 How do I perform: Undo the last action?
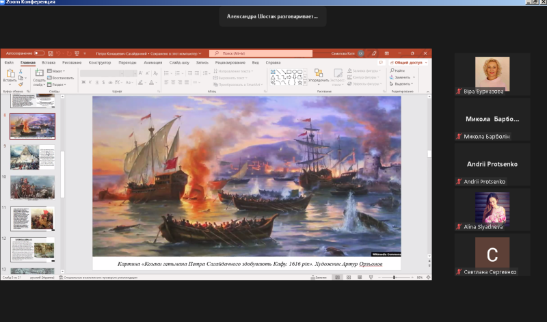(x=58, y=53)
